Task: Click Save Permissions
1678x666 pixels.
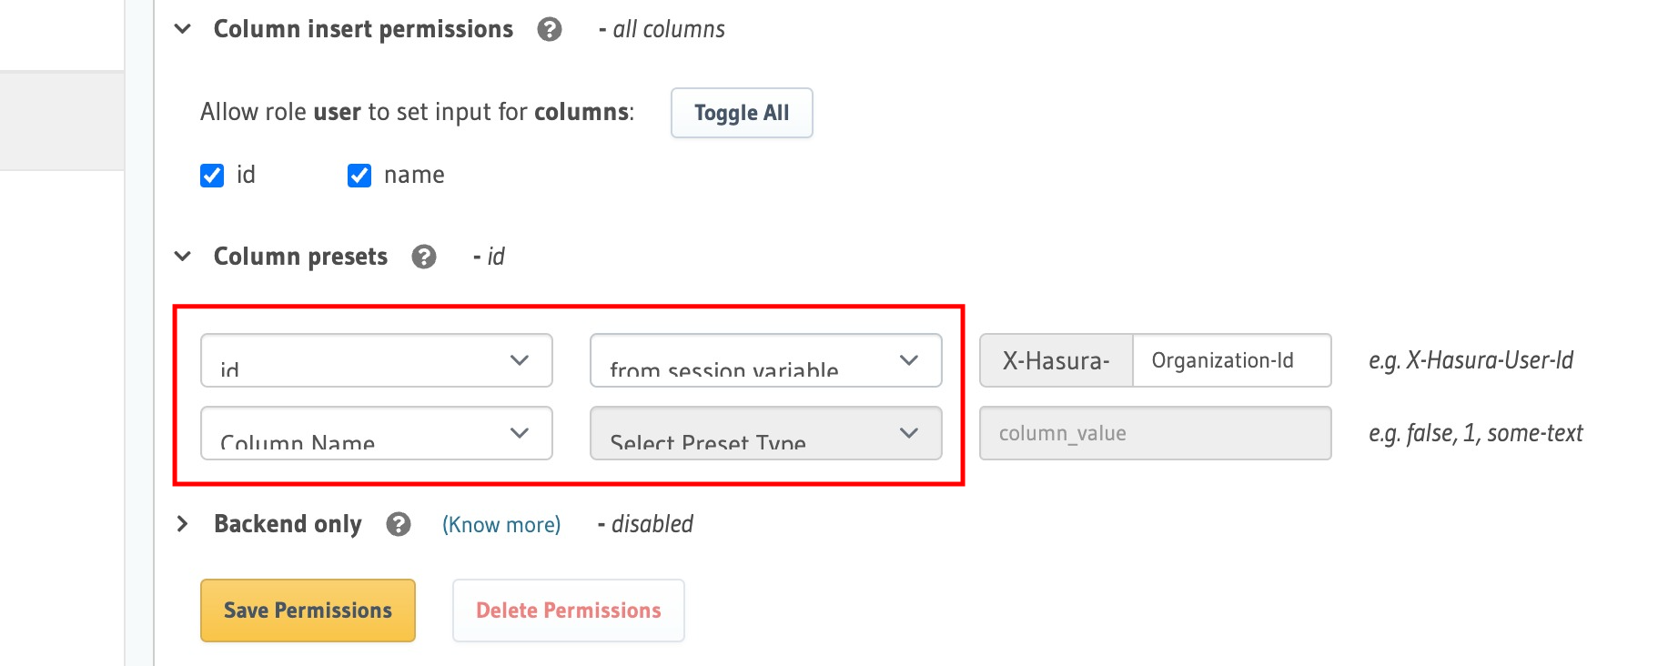Action: tap(307, 610)
